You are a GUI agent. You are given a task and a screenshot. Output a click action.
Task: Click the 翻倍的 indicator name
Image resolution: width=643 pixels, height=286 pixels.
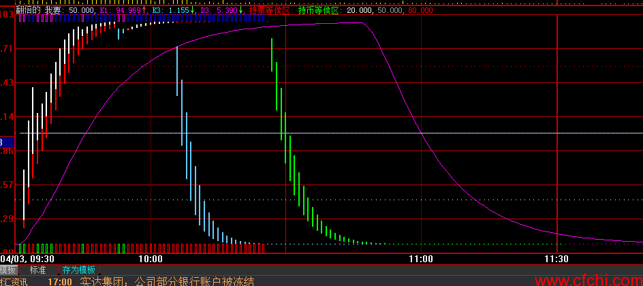pyautogui.click(x=28, y=10)
